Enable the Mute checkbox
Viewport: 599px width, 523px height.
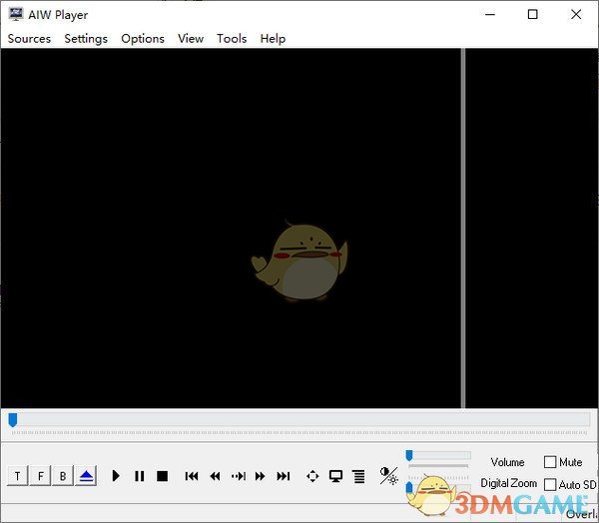(550, 462)
